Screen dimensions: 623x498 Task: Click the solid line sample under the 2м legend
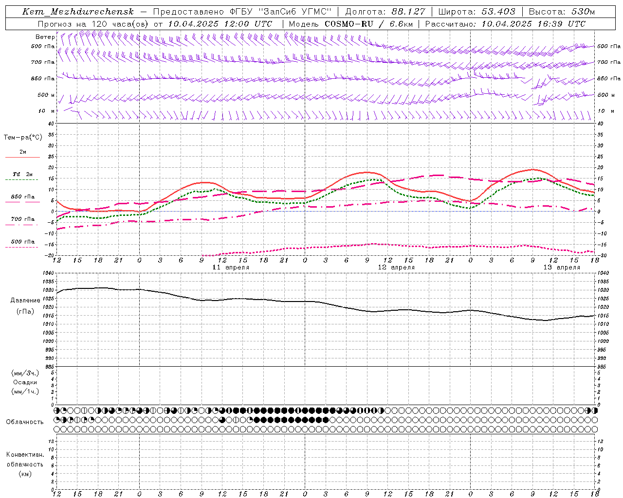[x=22, y=157]
